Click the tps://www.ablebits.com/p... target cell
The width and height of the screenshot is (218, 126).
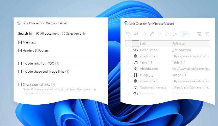(x=191, y=69)
